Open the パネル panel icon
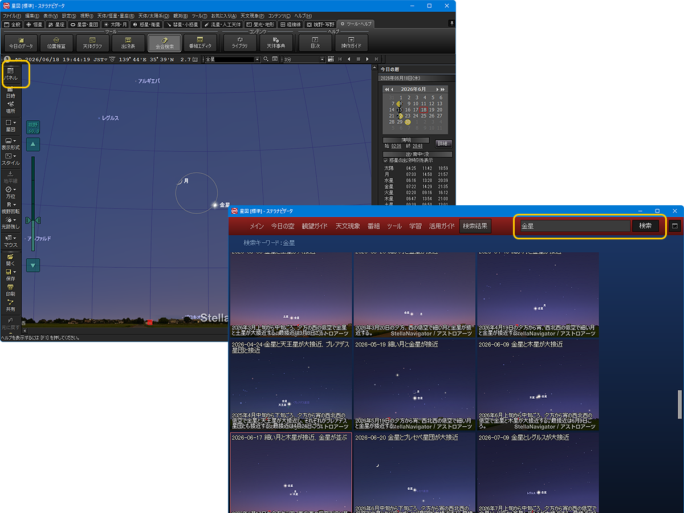This screenshot has width=684, height=513. point(11,74)
